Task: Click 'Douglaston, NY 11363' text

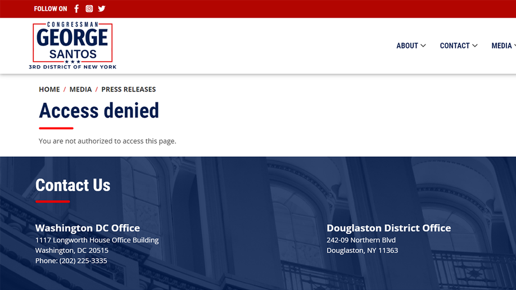Action: [363, 251]
